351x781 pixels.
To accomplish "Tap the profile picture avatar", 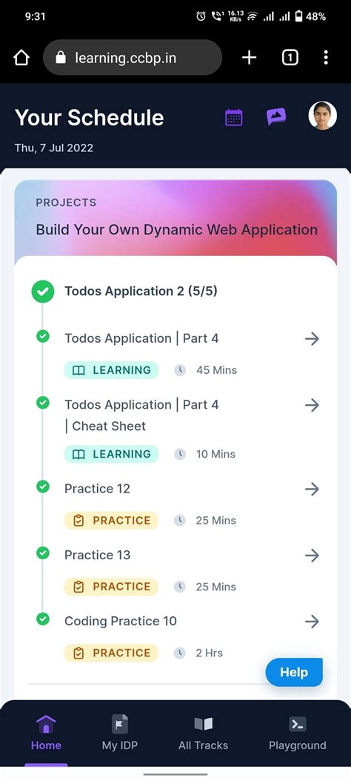I will pyautogui.click(x=322, y=116).
